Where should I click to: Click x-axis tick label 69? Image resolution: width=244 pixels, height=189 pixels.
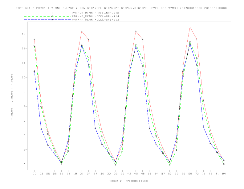coord(190,174)
